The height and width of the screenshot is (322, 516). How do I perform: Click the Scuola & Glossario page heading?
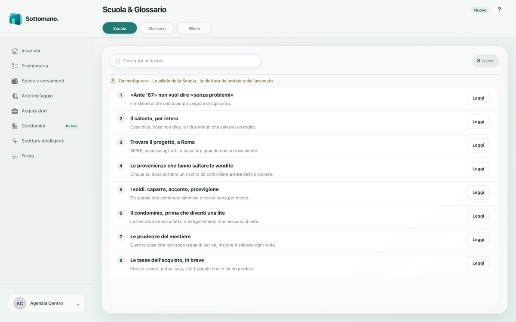pyautogui.click(x=134, y=9)
